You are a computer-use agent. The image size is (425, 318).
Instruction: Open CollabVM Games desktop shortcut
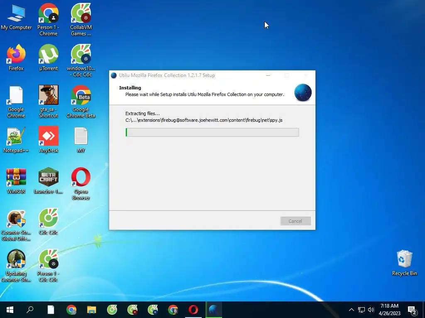[x=81, y=19]
